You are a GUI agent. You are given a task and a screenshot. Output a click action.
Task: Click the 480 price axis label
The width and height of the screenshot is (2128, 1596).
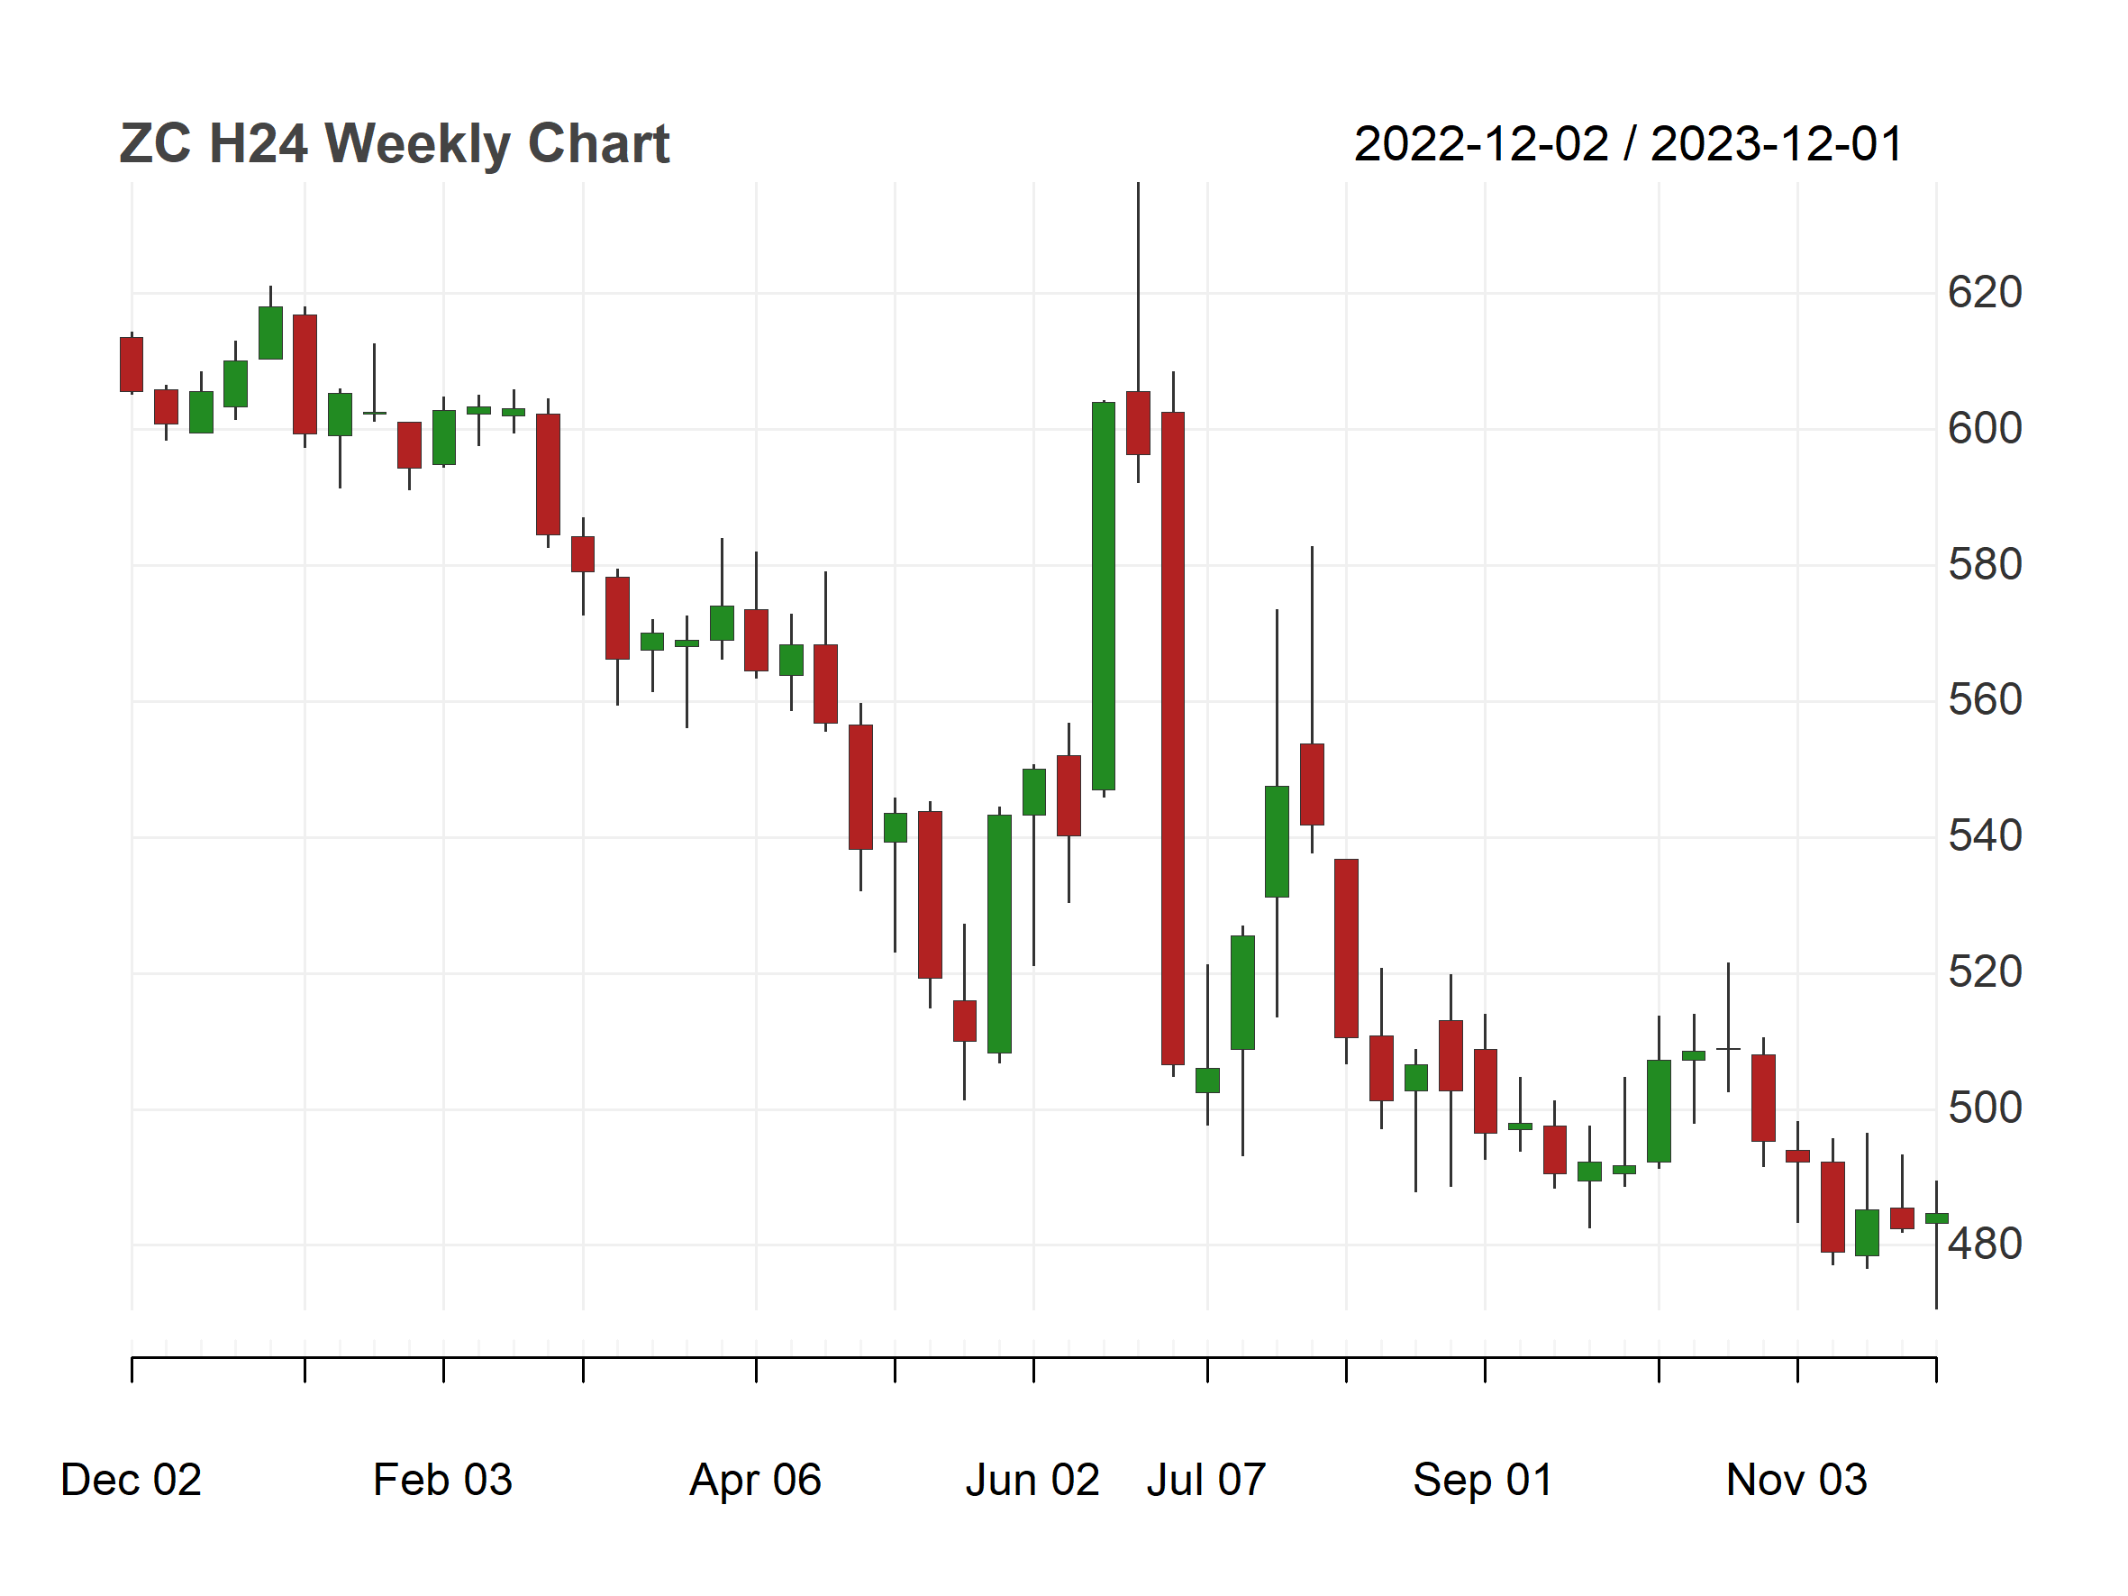pos(1985,1245)
